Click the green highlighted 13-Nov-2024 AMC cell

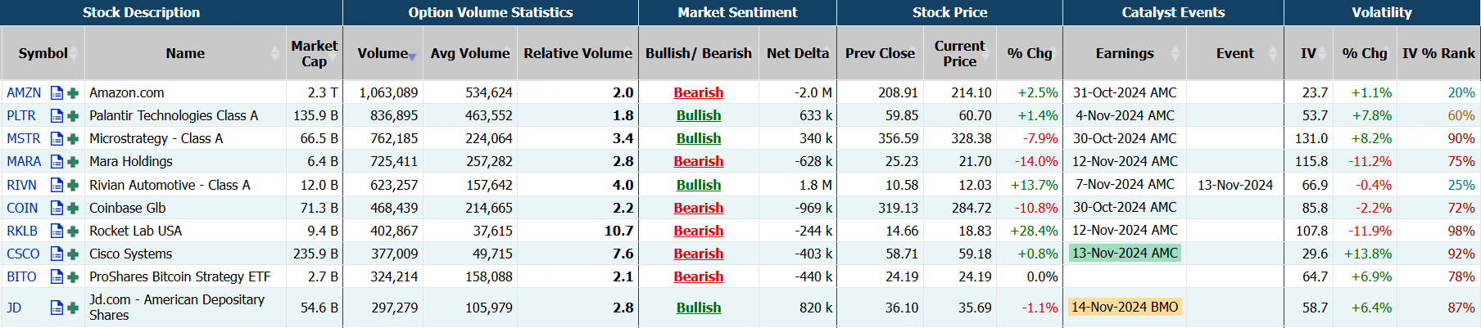1125,254
